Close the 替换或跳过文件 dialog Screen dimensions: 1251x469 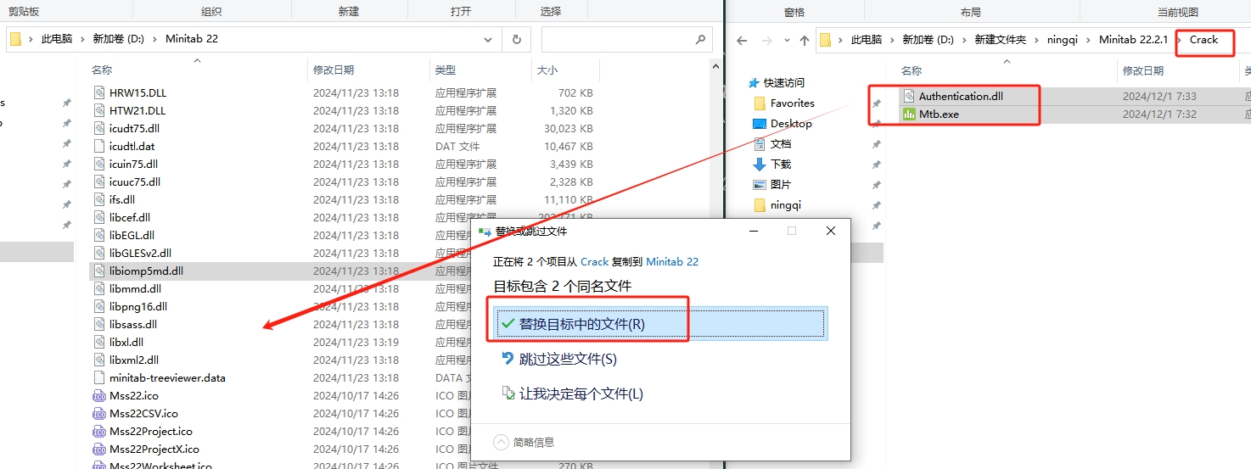pyautogui.click(x=831, y=231)
